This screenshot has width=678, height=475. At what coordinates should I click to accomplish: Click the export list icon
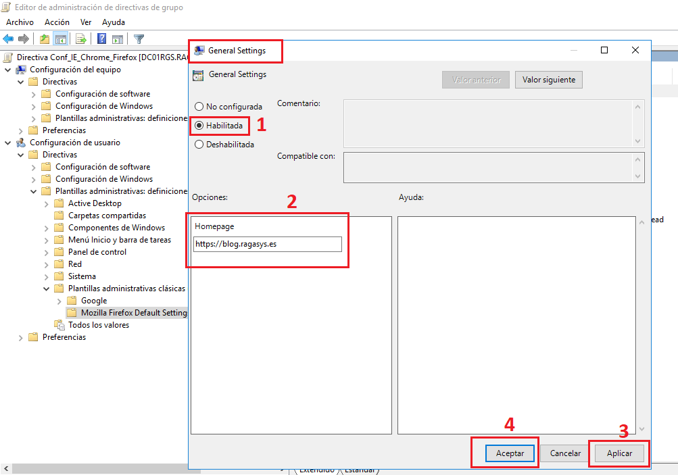pyautogui.click(x=80, y=39)
